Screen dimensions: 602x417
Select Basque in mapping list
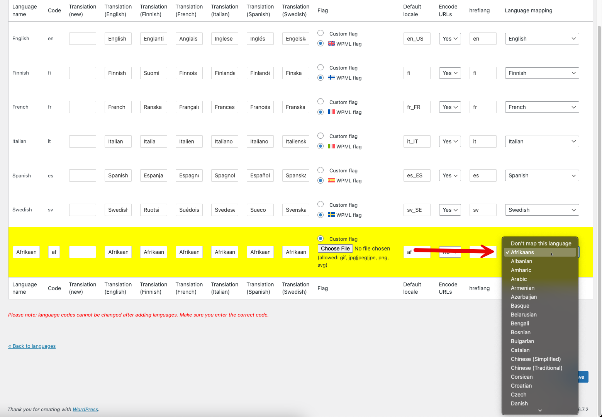pos(540,306)
